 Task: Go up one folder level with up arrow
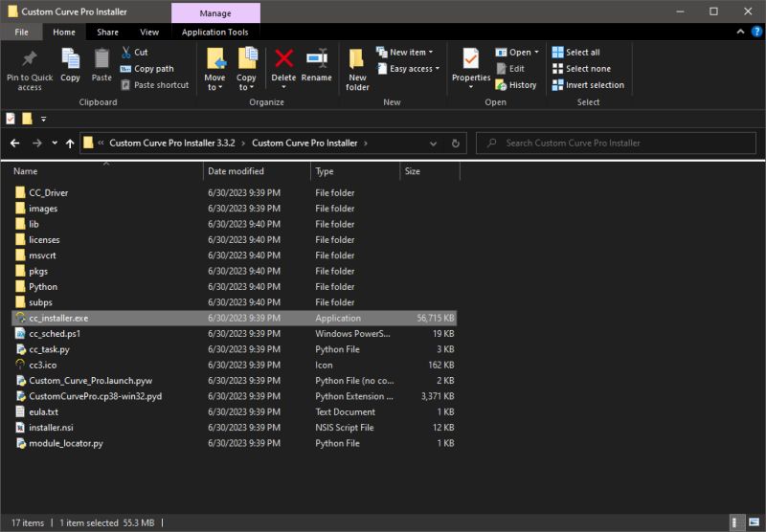[70, 143]
